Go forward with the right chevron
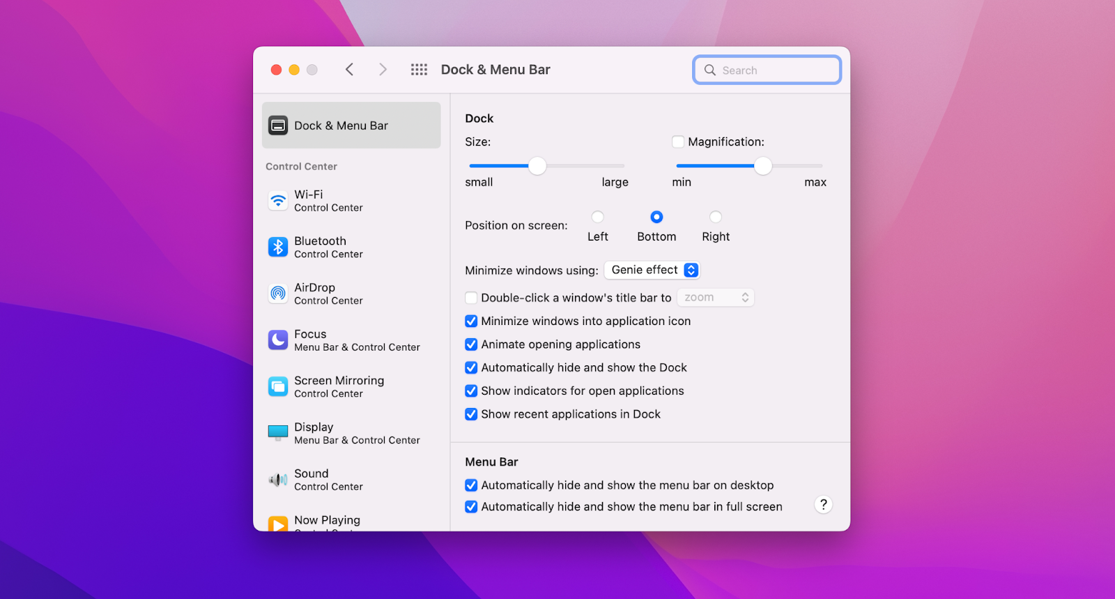 coord(383,70)
